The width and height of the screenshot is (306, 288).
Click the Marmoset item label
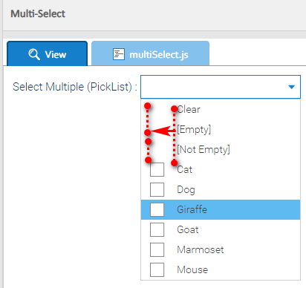tap(201, 249)
